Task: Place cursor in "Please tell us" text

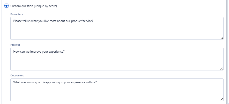Action: [22, 21]
